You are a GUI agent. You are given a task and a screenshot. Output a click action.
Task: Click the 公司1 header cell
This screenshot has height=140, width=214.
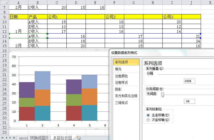click(x=57, y=17)
